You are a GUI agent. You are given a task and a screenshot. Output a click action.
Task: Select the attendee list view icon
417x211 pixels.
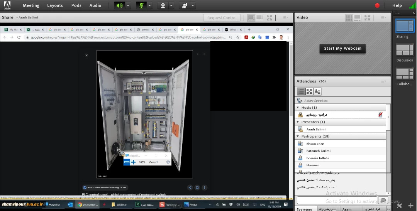pyautogui.click(x=301, y=91)
